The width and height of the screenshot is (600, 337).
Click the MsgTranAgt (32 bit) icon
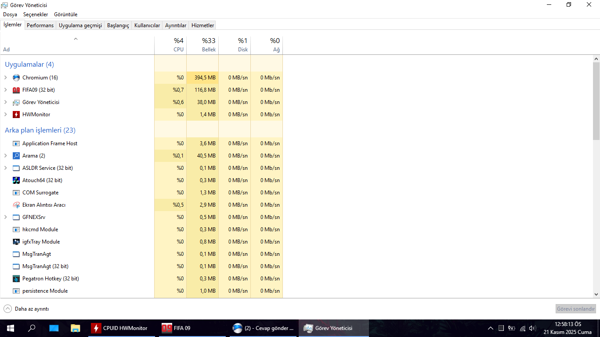tap(16, 266)
